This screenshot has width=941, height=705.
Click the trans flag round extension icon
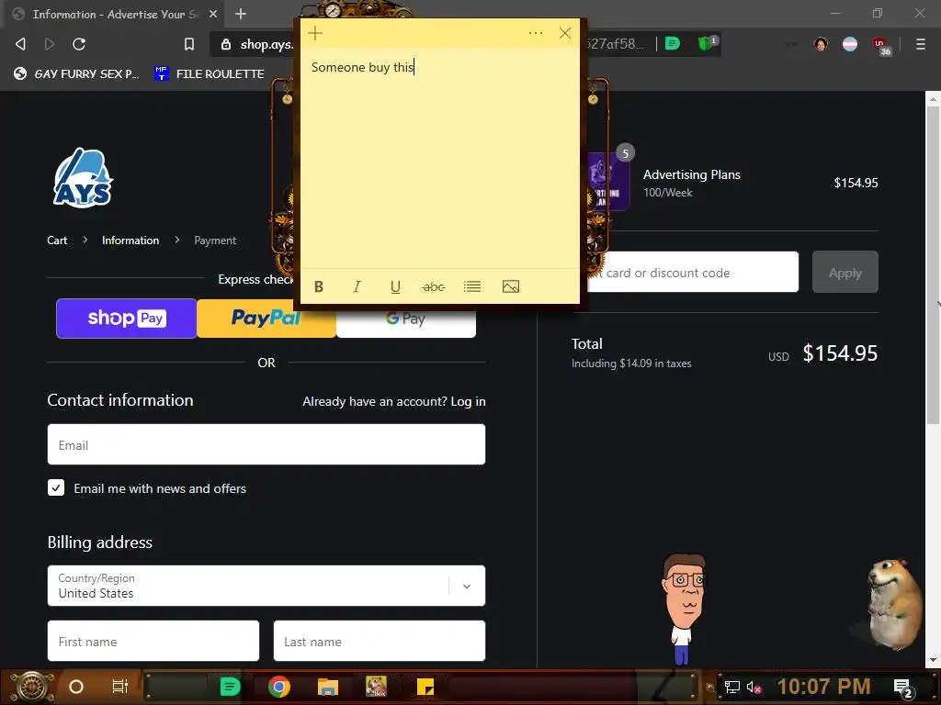pos(850,44)
